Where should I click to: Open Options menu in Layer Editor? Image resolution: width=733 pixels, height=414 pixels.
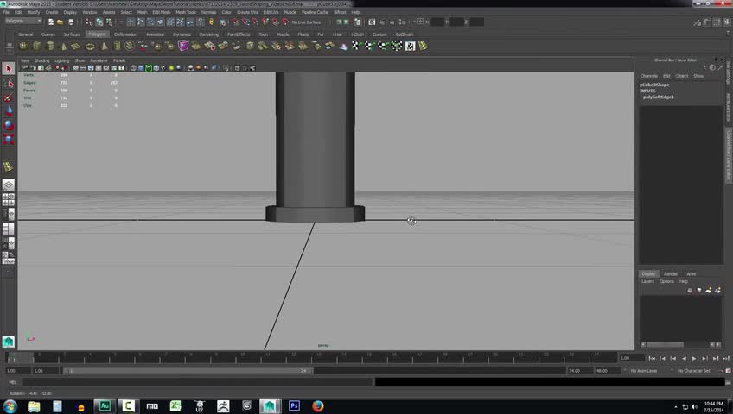click(666, 281)
